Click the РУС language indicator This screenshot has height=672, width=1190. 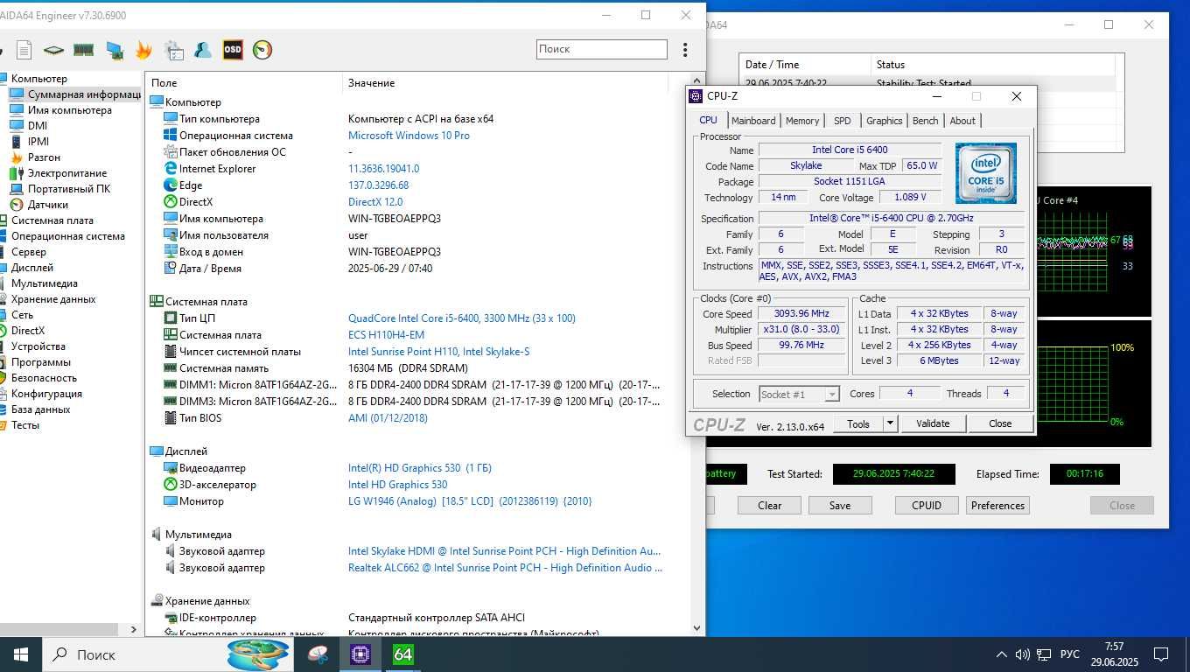pyautogui.click(x=1069, y=654)
